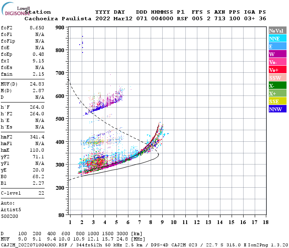Click the 004000 time value
289x248 pixels.
click(x=162, y=19)
